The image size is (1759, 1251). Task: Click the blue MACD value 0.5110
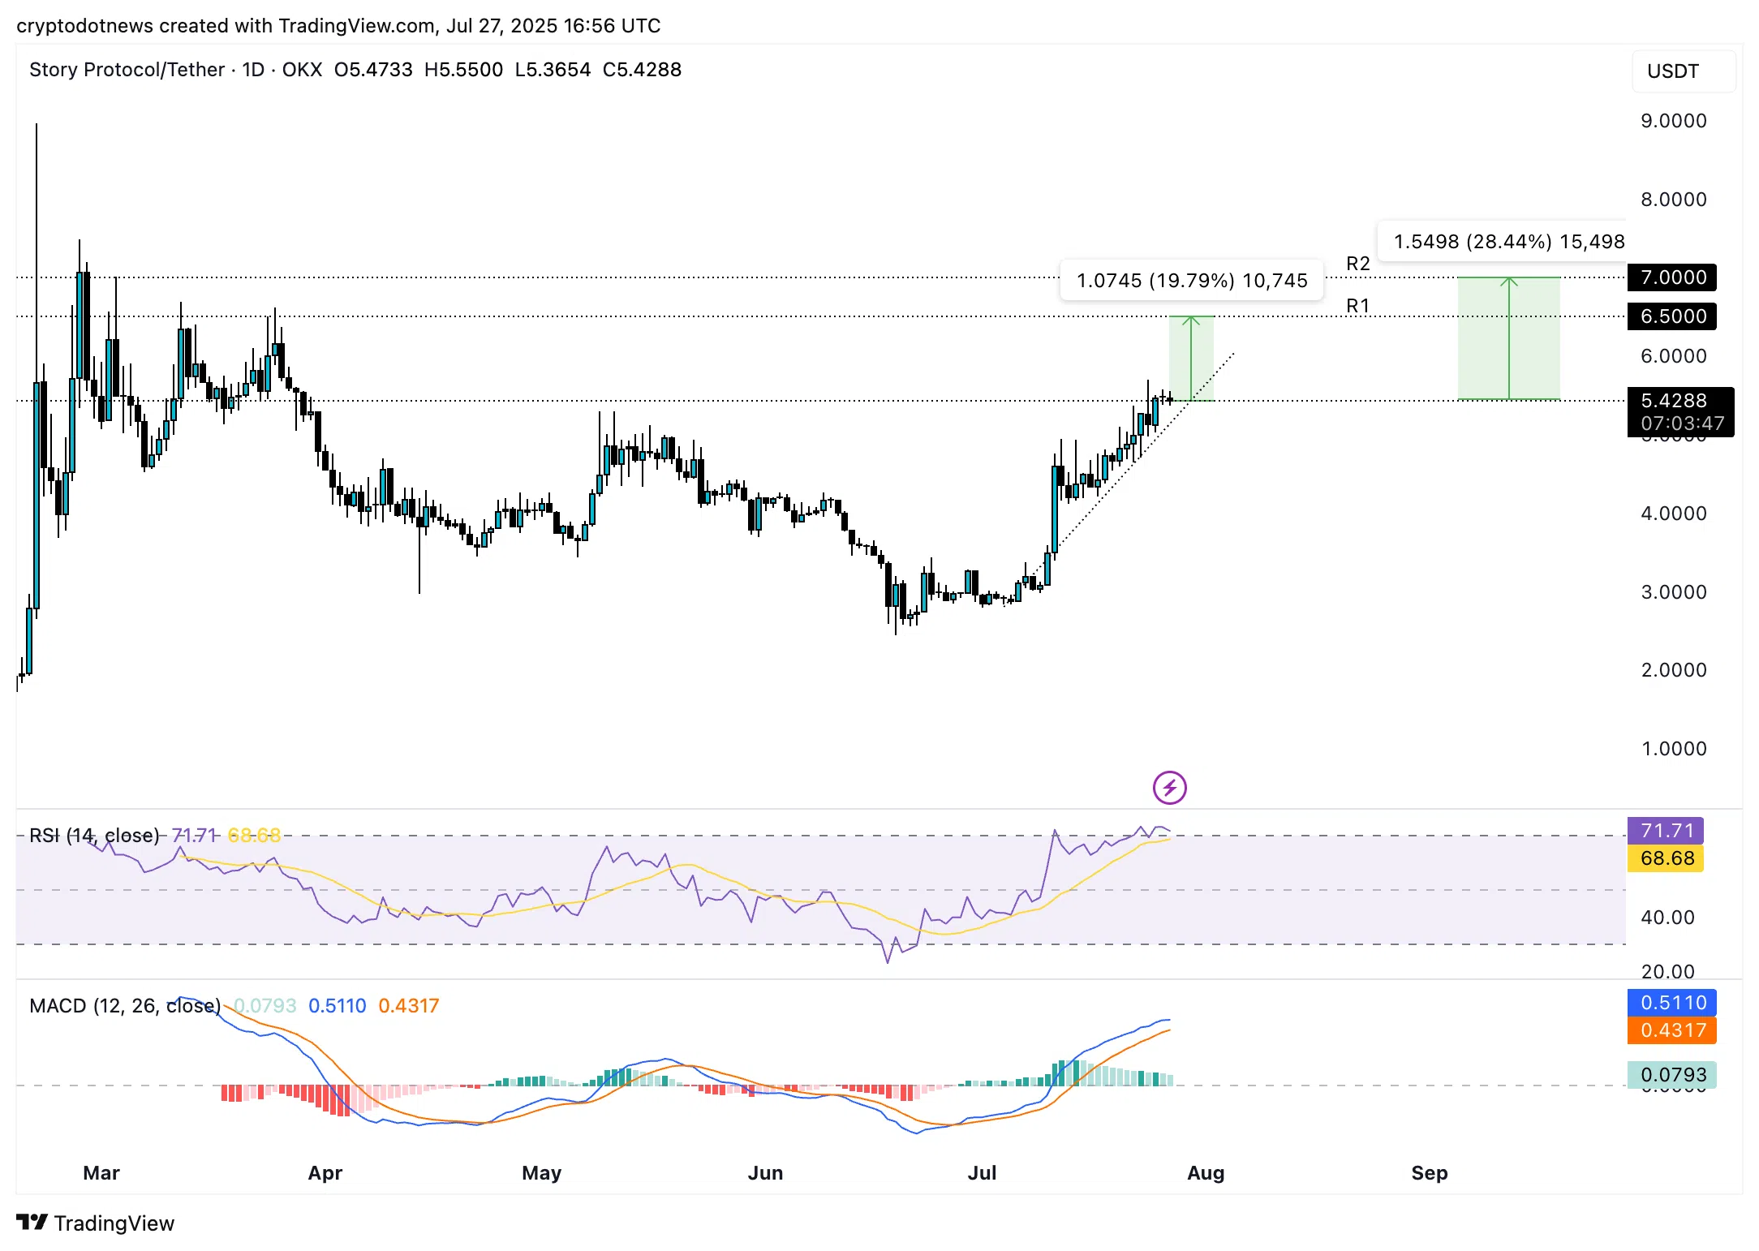(1672, 1003)
